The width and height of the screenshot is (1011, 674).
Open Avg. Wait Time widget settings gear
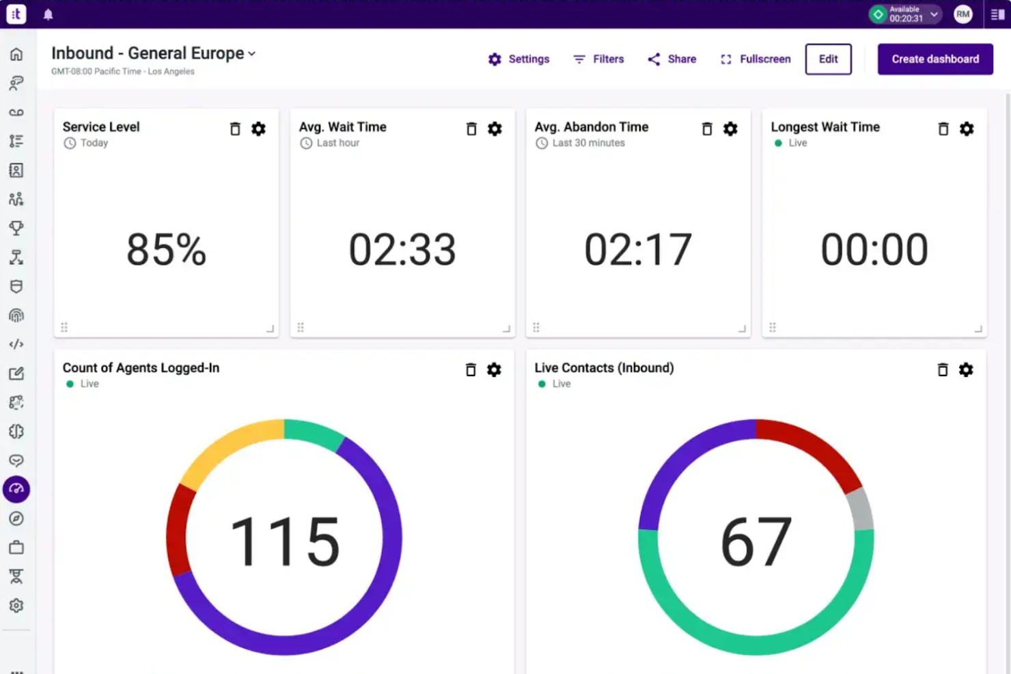click(x=495, y=128)
